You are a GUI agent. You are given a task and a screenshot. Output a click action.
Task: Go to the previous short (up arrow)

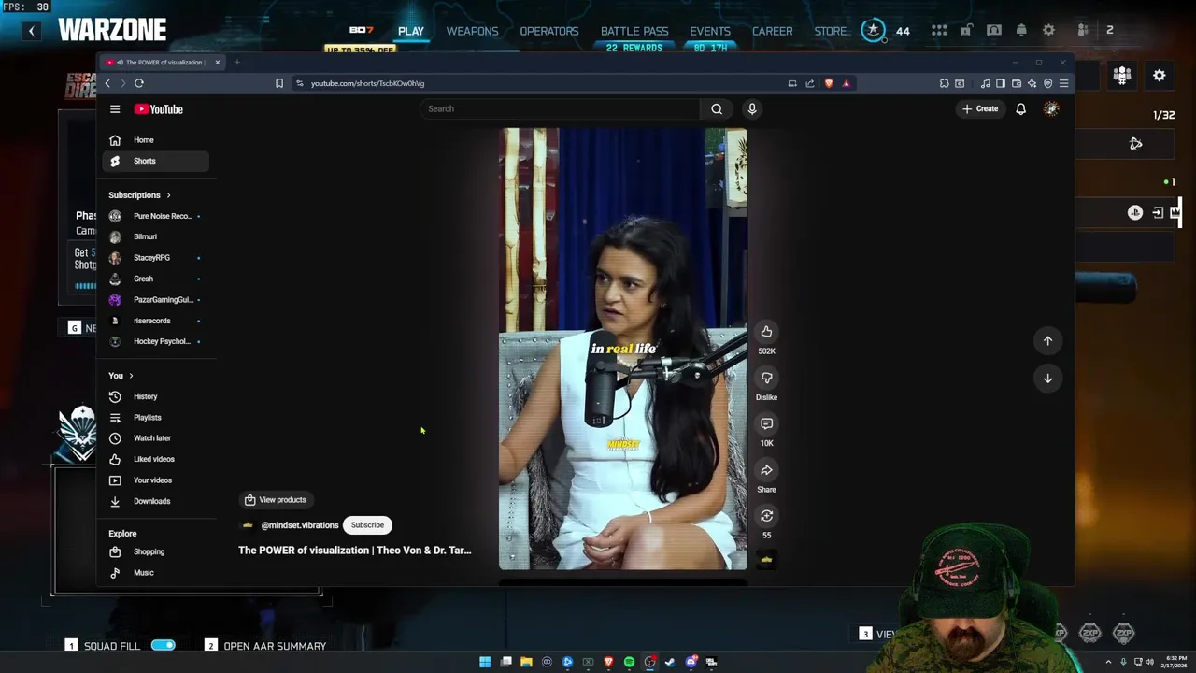click(x=1047, y=341)
